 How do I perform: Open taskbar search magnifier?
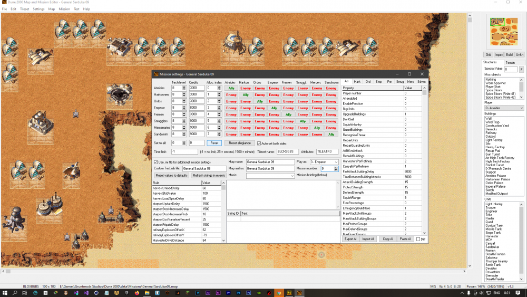coord(15,293)
